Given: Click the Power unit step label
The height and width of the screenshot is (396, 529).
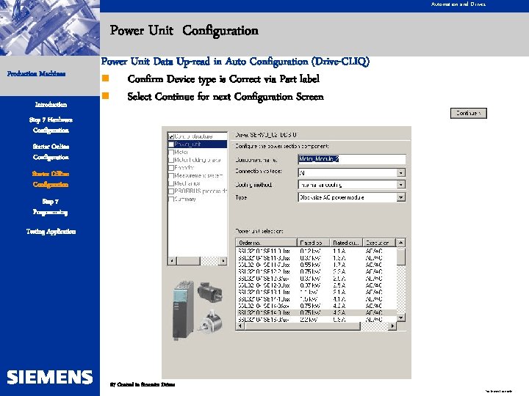Looking at the screenshot, I should 187,144.
